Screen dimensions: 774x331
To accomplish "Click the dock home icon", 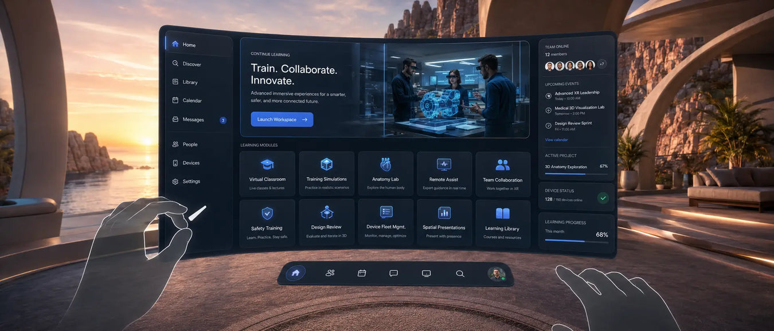I will [295, 273].
